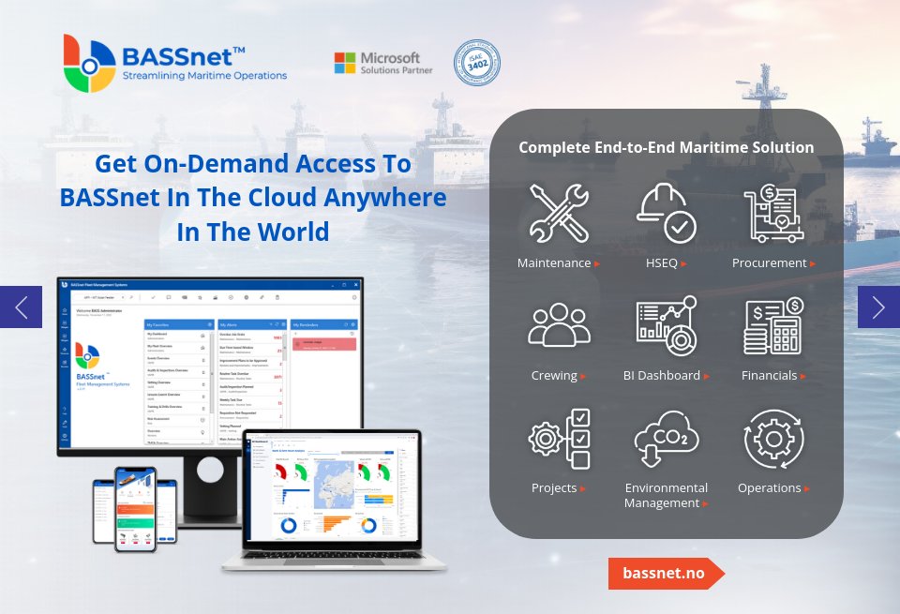Go to the next slide arrow
Viewport: 900px width, 614px height.
pos(878,307)
